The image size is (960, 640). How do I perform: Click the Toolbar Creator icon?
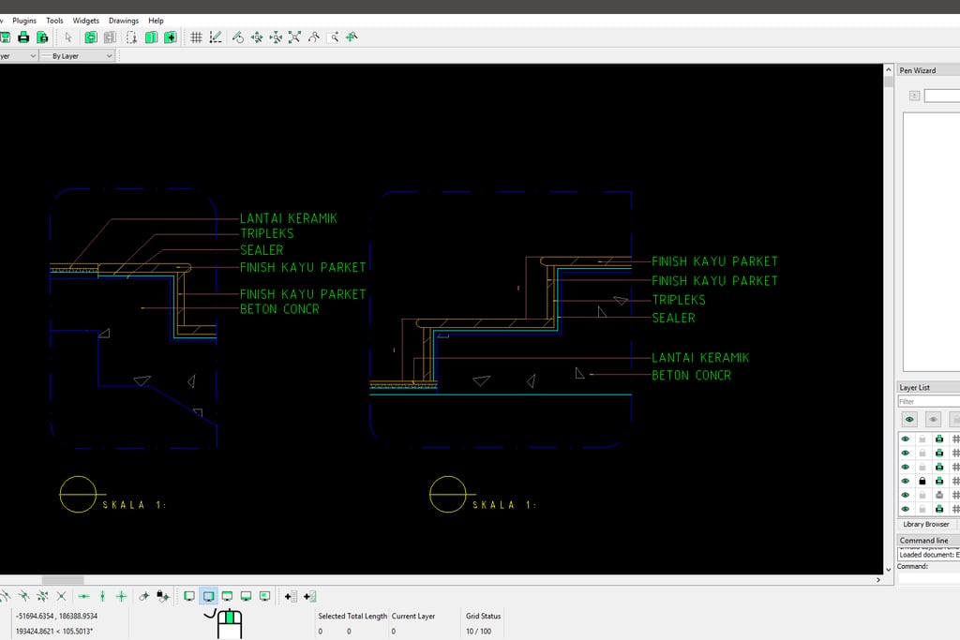309,596
